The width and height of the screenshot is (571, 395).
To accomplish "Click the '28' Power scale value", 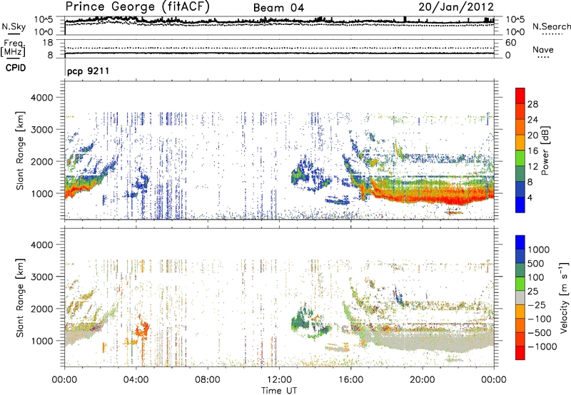I will 532,104.
